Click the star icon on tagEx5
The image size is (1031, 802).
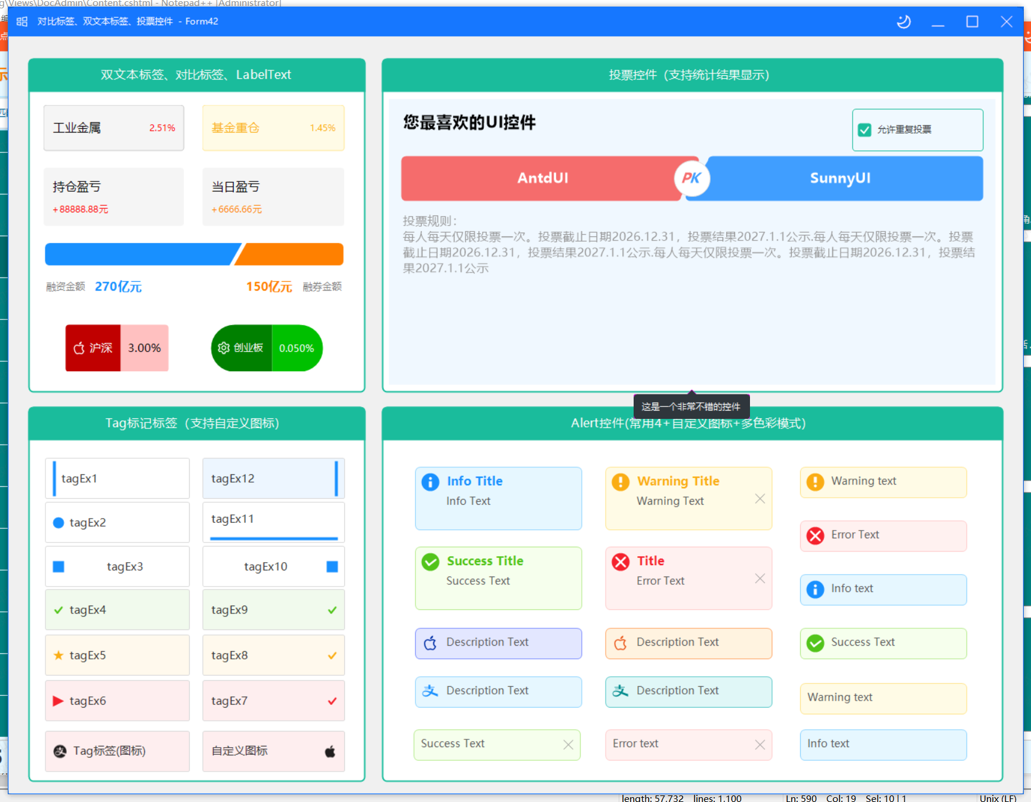pyautogui.click(x=58, y=655)
